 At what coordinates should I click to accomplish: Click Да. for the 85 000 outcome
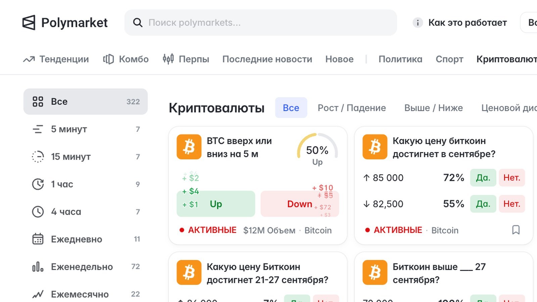tap(483, 178)
